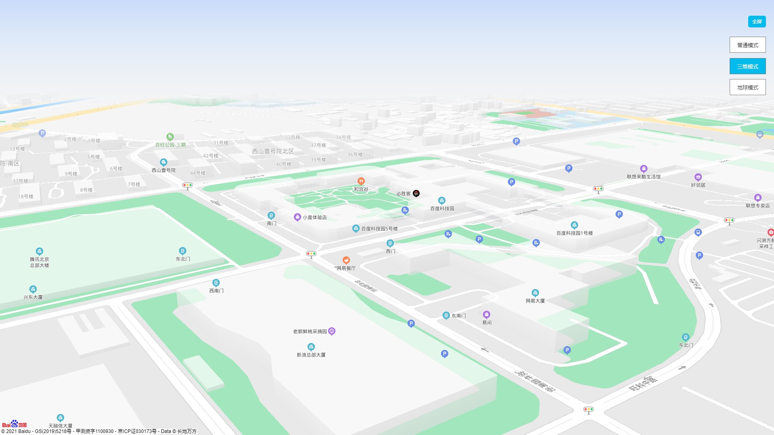Open the 和合谷 restaurant marker
This screenshot has height=435, width=774.
pos(361,181)
